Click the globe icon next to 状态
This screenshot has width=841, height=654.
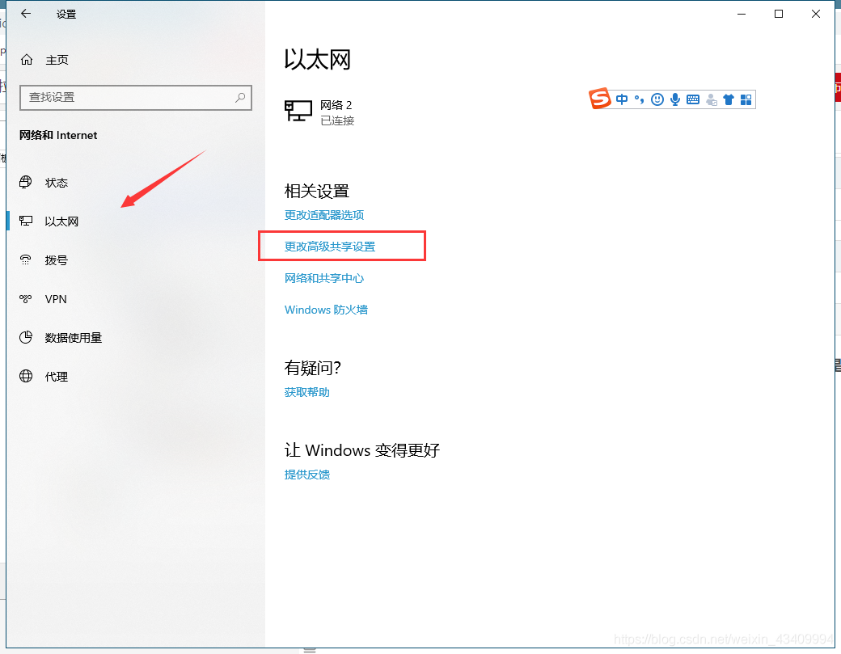(26, 182)
